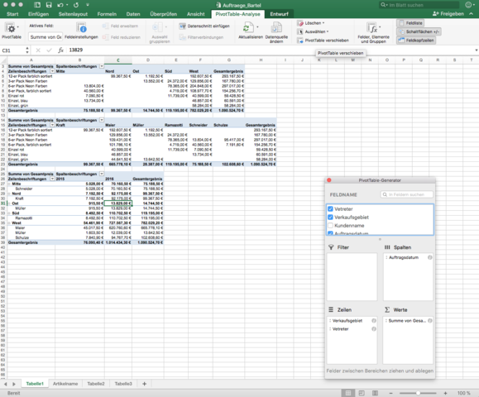
Task: Expand the formula bar chevron
Action: click(476, 50)
